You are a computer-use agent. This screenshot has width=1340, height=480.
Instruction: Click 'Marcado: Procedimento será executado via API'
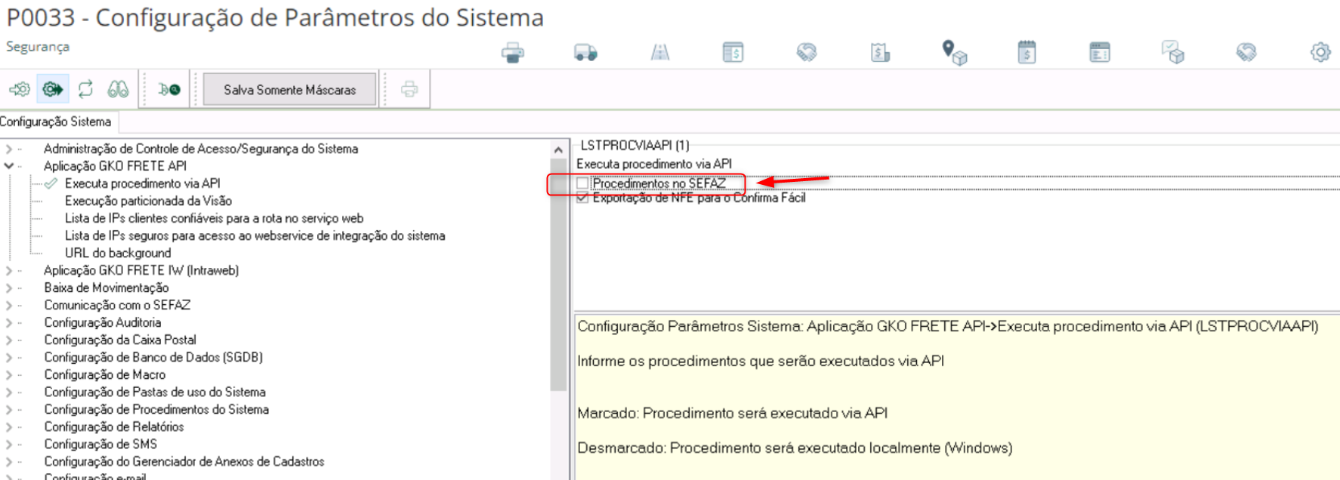pyautogui.click(x=732, y=413)
